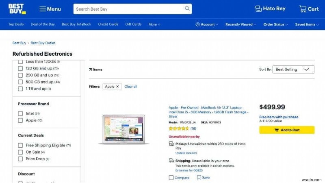Open Credit Cards page
The height and width of the screenshot is (183, 325).
pyautogui.click(x=108, y=24)
